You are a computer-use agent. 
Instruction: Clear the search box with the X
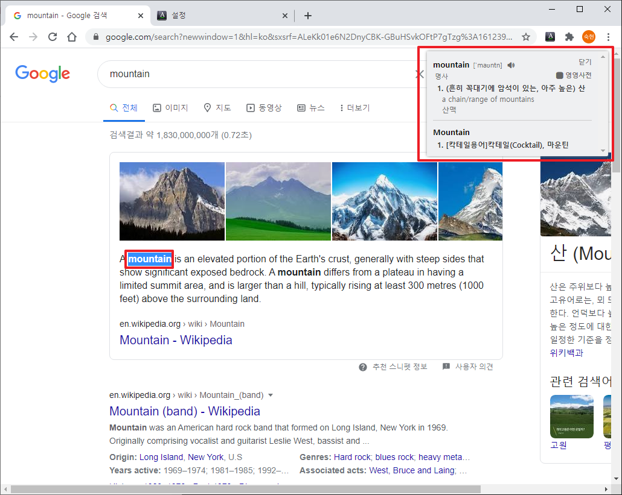(419, 74)
